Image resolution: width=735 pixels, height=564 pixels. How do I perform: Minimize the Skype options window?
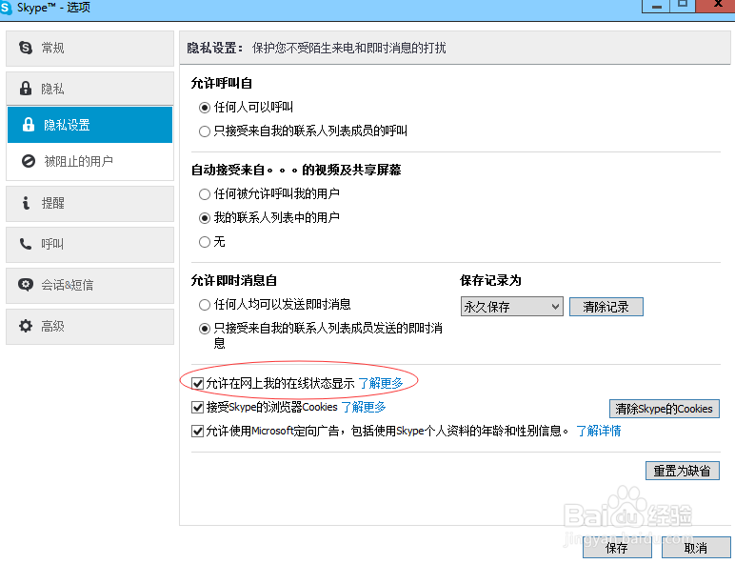(x=656, y=6)
